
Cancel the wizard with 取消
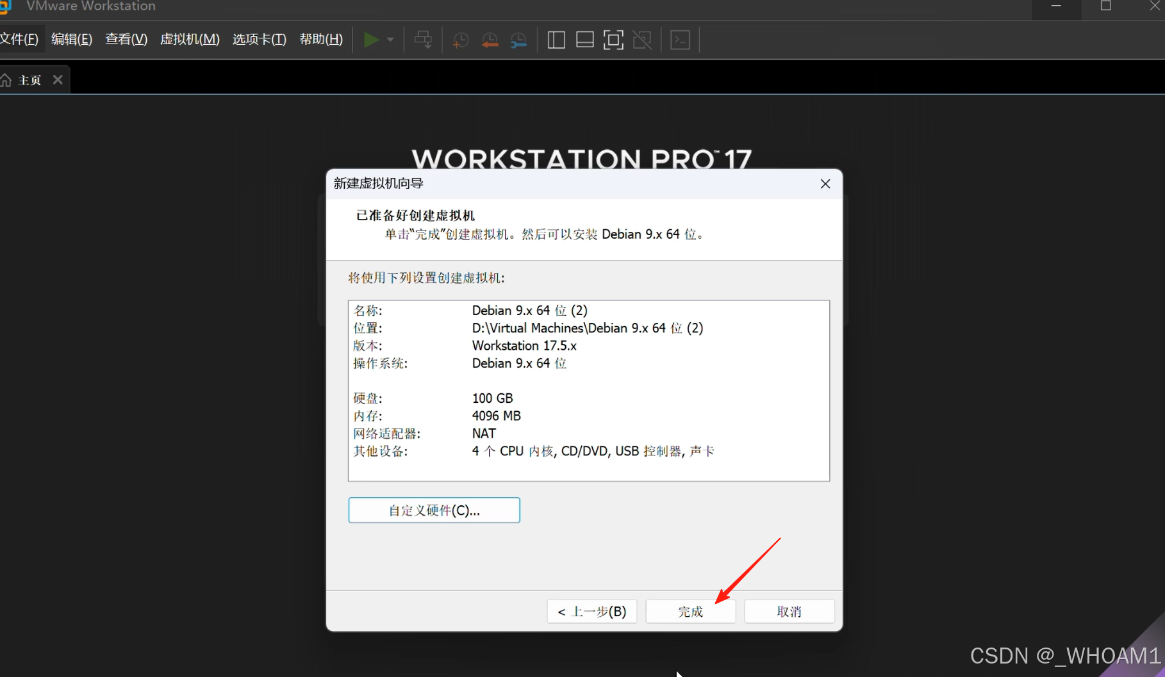tap(789, 612)
